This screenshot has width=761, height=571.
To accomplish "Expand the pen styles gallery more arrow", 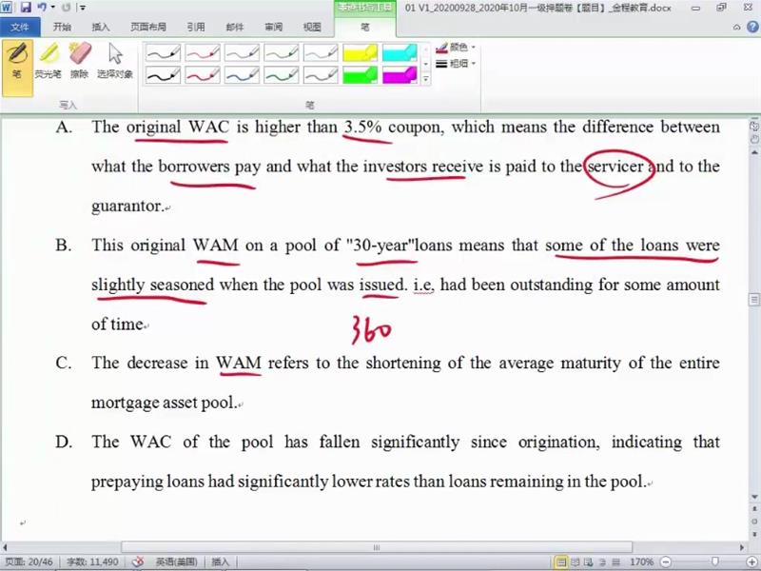I will point(425,80).
